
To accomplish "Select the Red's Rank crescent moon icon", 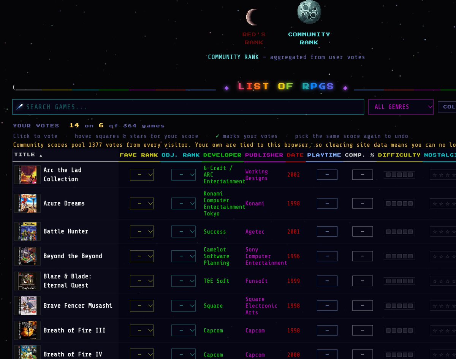I will coord(252,17).
